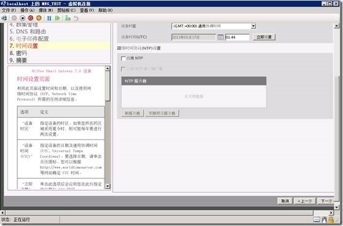Go back with the <上一步 button
The height and width of the screenshot is (226, 343).
(304, 201)
